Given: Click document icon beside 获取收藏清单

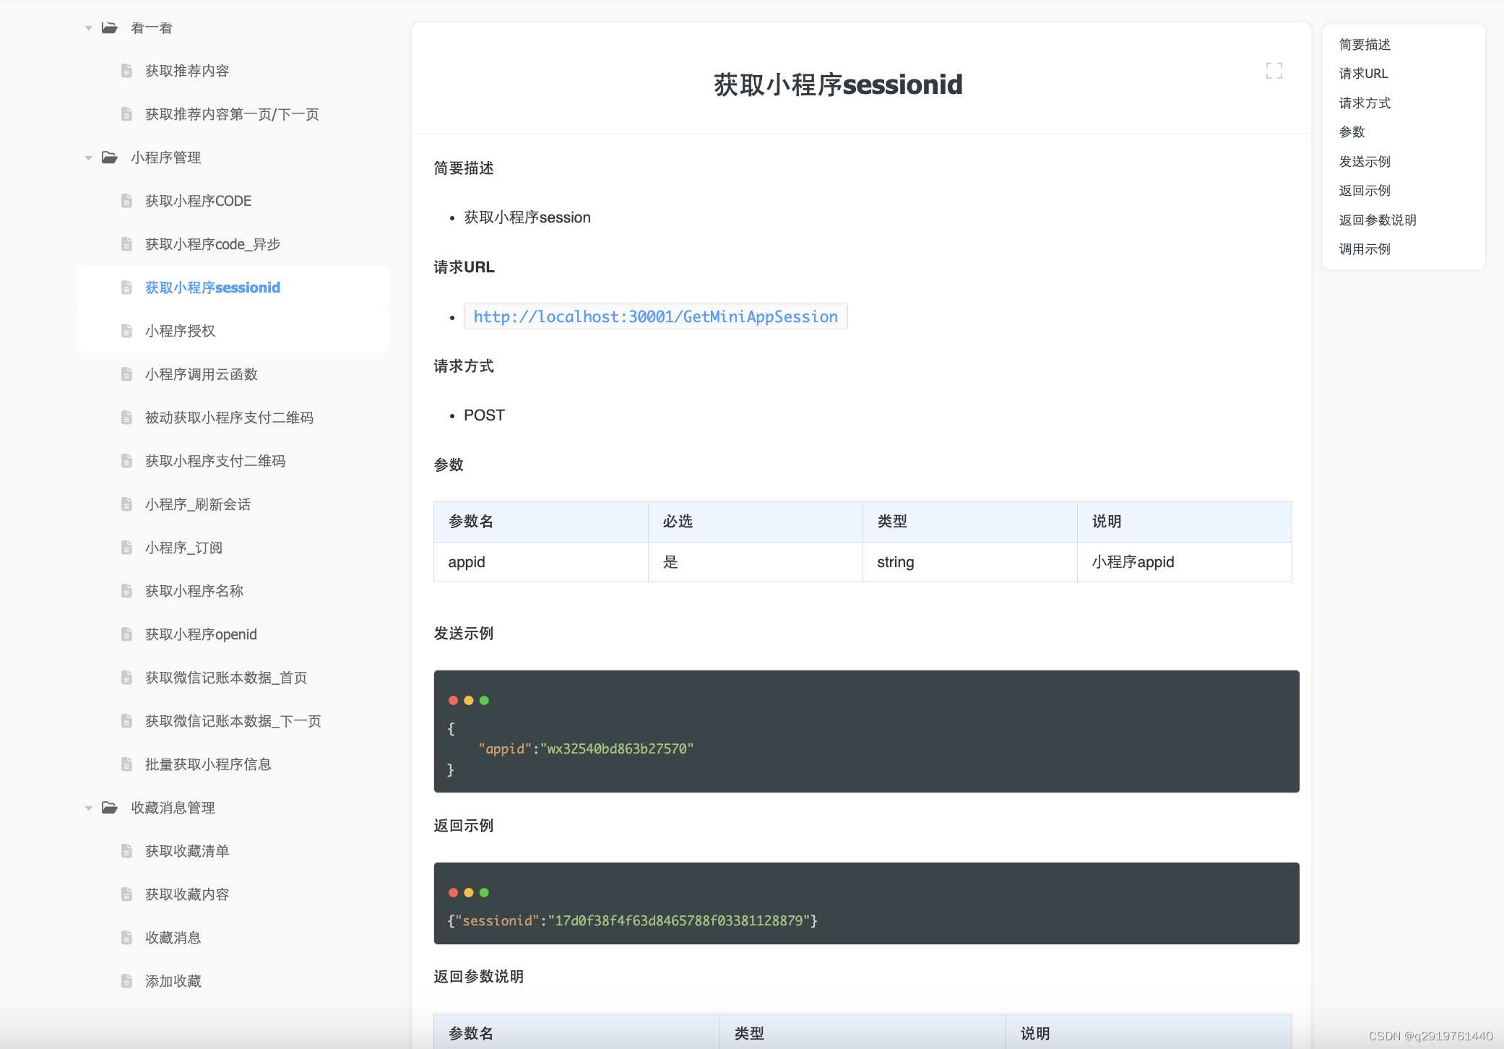Looking at the screenshot, I should point(126,851).
